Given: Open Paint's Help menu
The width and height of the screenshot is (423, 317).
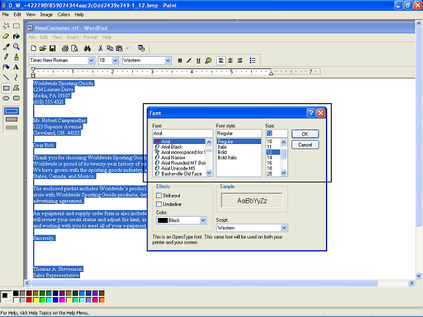Looking at the screenshot, I should point(79,15).
